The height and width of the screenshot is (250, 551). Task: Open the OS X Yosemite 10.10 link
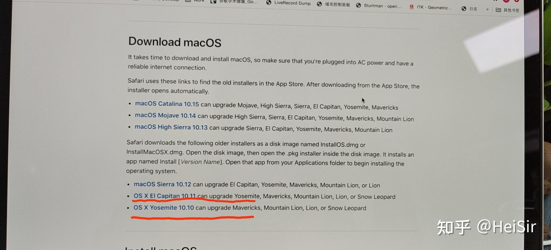(x=164, y=207)
